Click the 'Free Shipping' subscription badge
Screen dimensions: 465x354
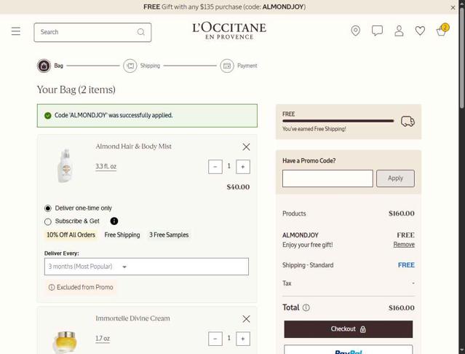click(x=122, y=235)
